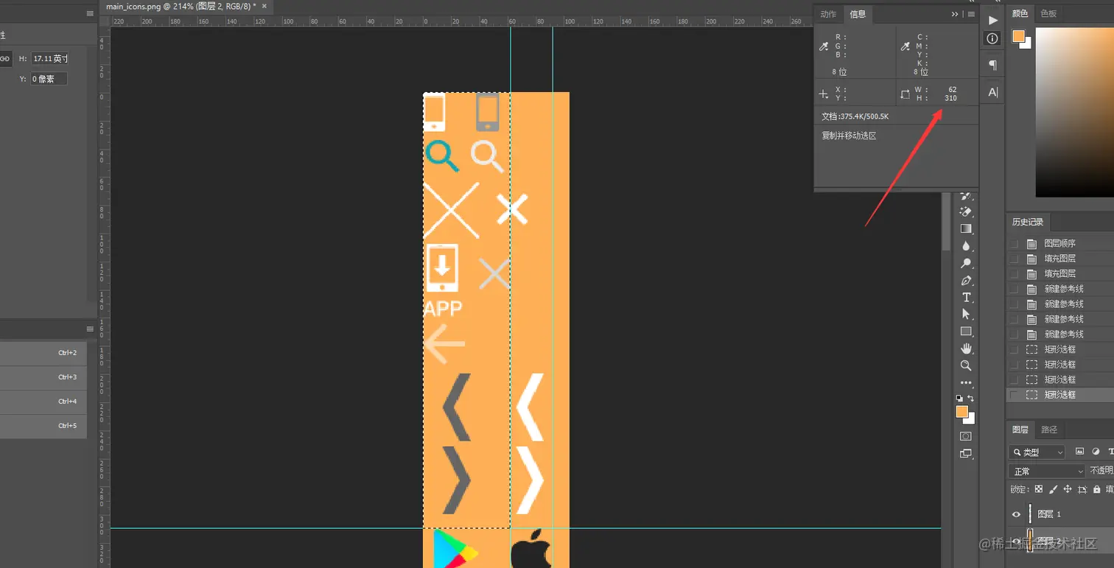Change screen mode icon in toolbar
The height and width of the screenshot is (568, 1114).
[966, 454]
